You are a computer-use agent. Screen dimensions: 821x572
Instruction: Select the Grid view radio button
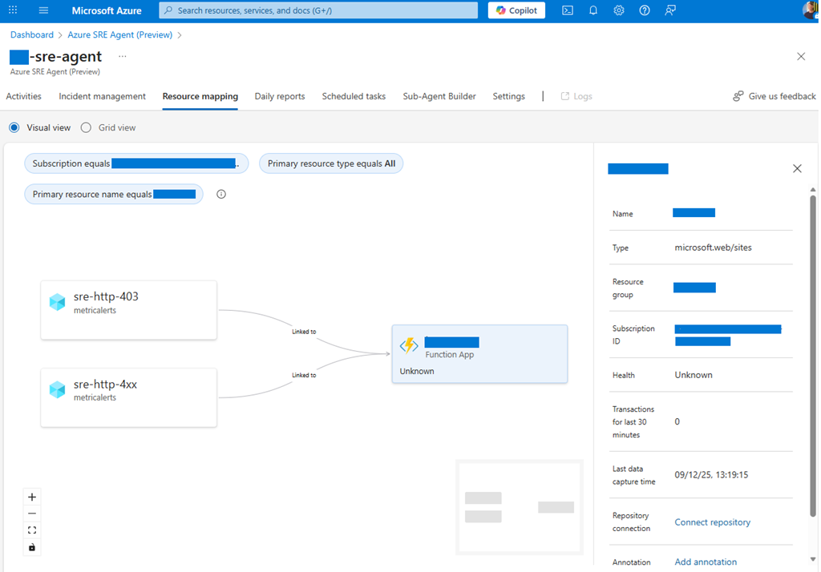(87, 127)
